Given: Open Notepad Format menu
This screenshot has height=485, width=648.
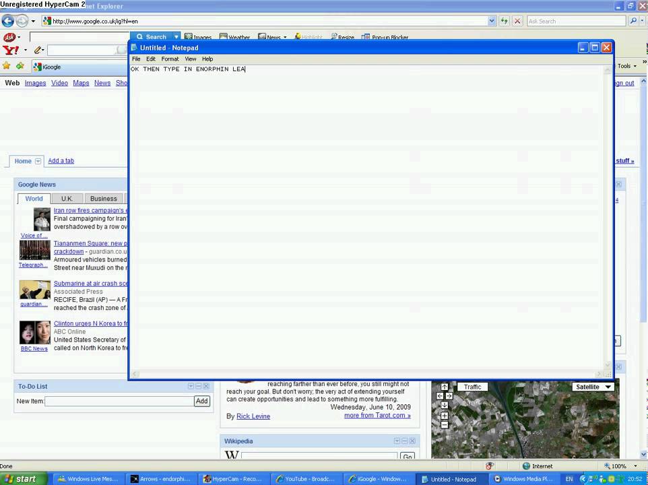Looking at the screenshot, I should pos(170,59).
